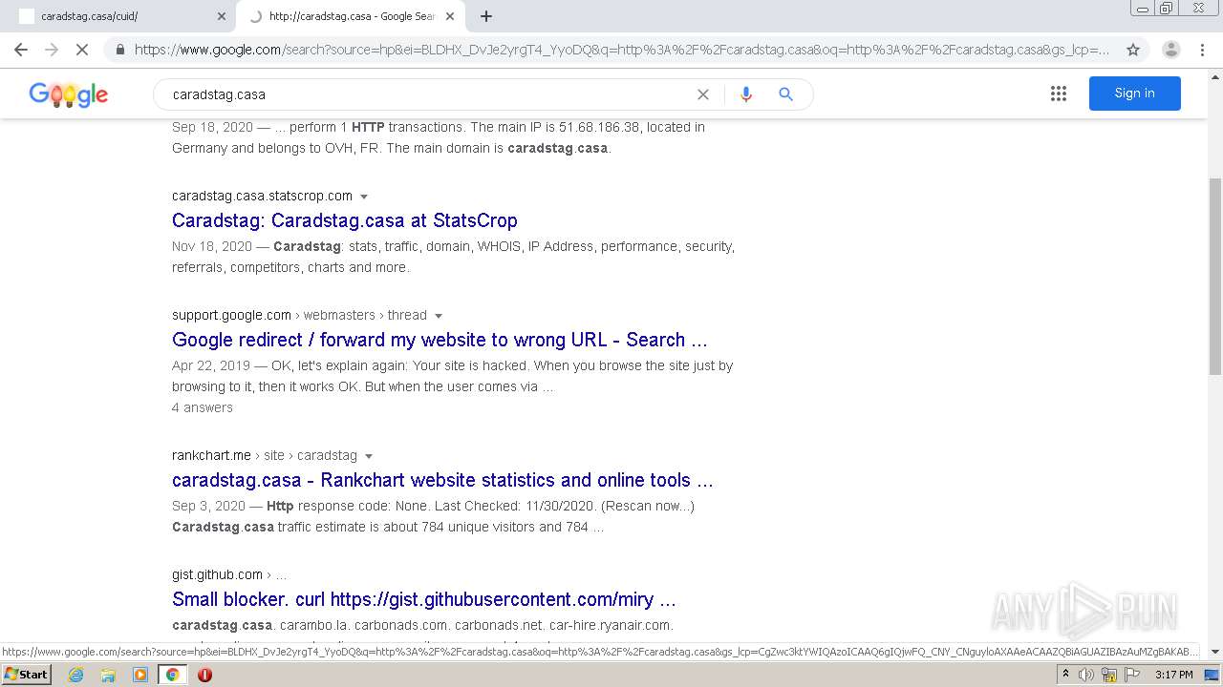
Task: Go back to the previous page
Action: pos(21,50)
